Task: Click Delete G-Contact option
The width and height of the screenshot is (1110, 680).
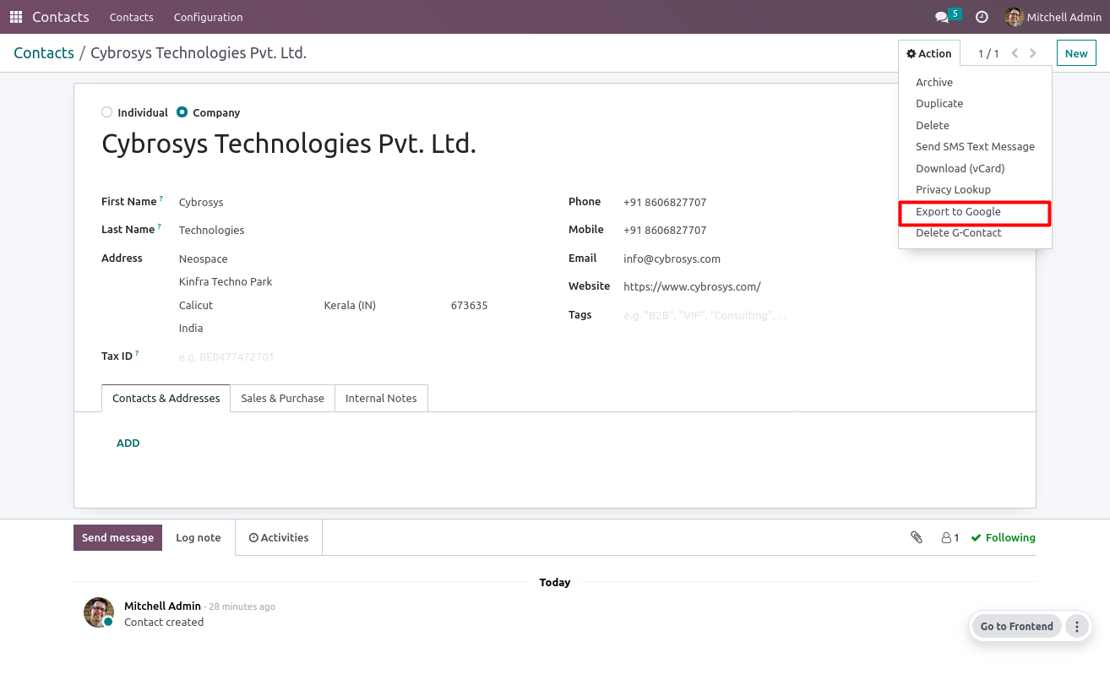Action: point(975,232)
